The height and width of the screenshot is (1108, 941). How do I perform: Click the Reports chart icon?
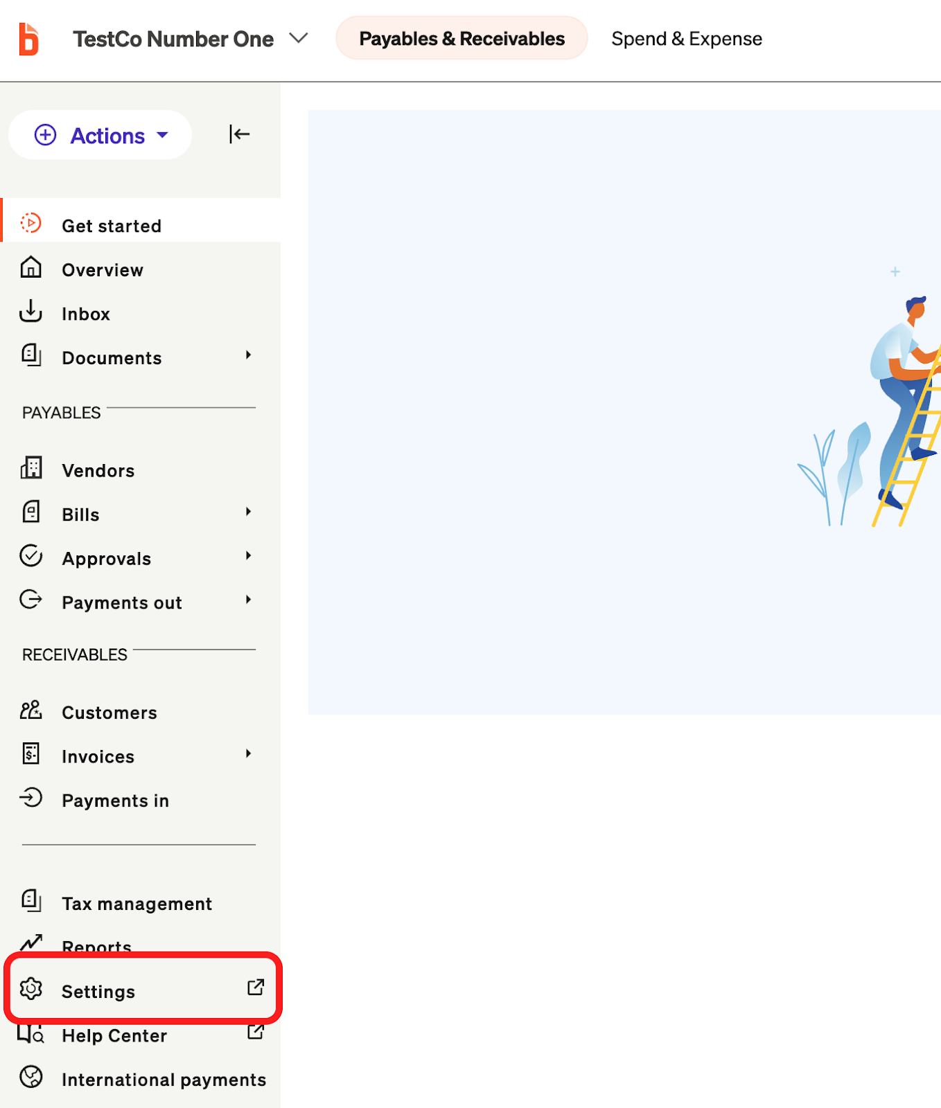coord(31,942)
